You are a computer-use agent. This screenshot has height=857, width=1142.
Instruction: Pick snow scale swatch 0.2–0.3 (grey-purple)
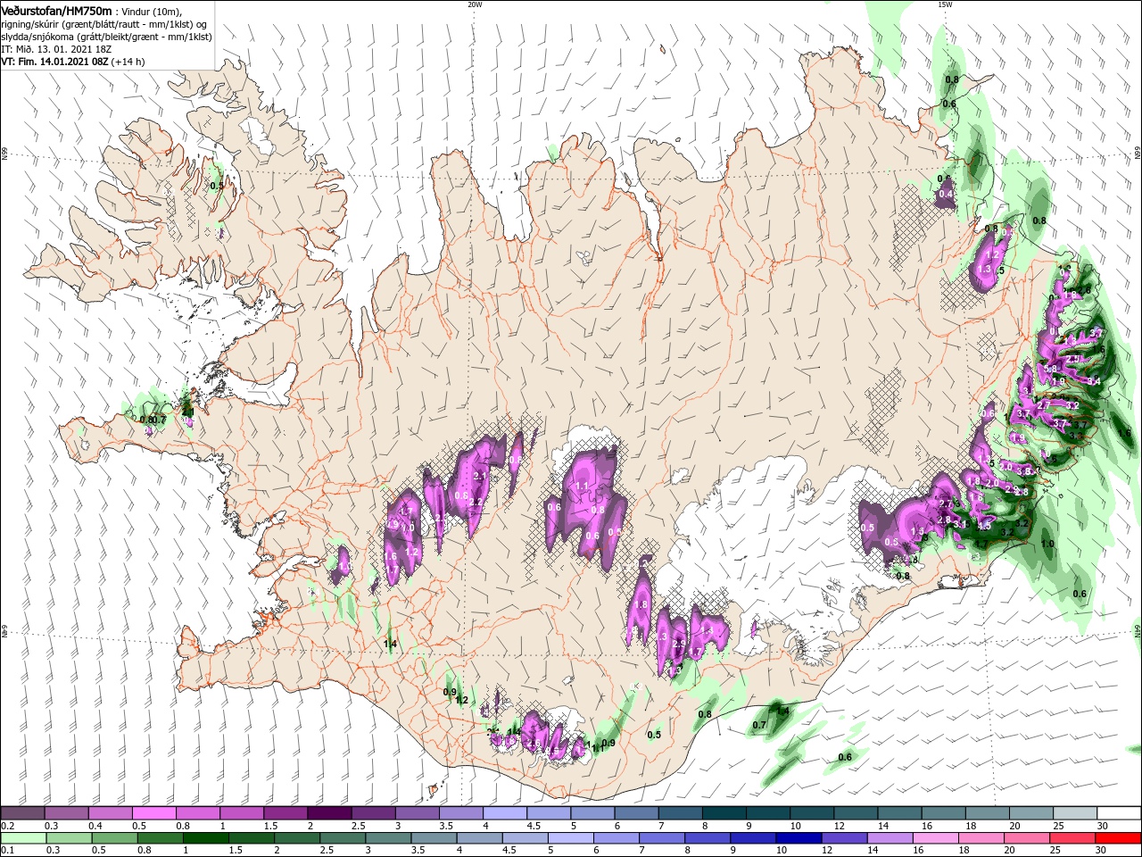[x=22, y=813]
